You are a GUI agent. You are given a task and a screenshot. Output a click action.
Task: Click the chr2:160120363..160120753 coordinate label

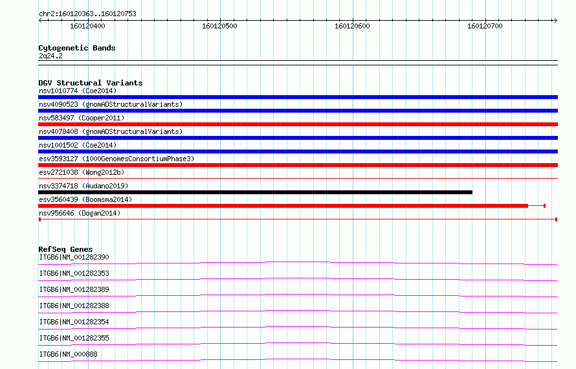[x=87, y=14]
